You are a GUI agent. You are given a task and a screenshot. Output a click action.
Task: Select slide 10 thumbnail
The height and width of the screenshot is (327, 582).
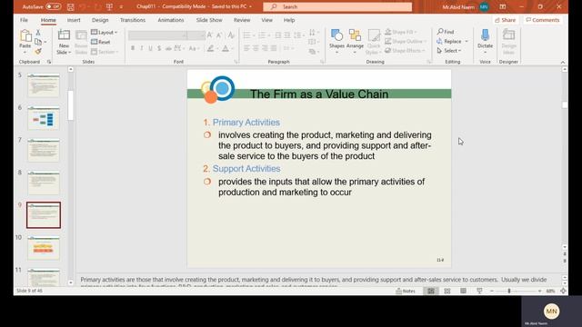click(44, 248)
